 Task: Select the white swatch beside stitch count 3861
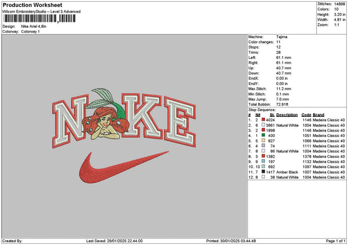tap(263, 125)
